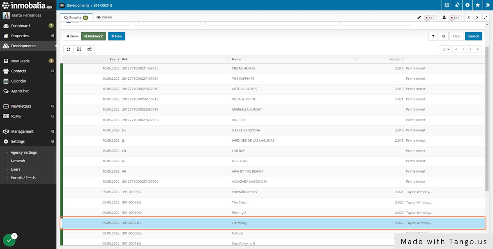Open the filter icon above the results list
The height and width of the screenshot is (249, 493).
[433, 36]
